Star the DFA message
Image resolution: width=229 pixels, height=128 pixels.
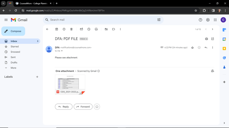tap(192, 47)
